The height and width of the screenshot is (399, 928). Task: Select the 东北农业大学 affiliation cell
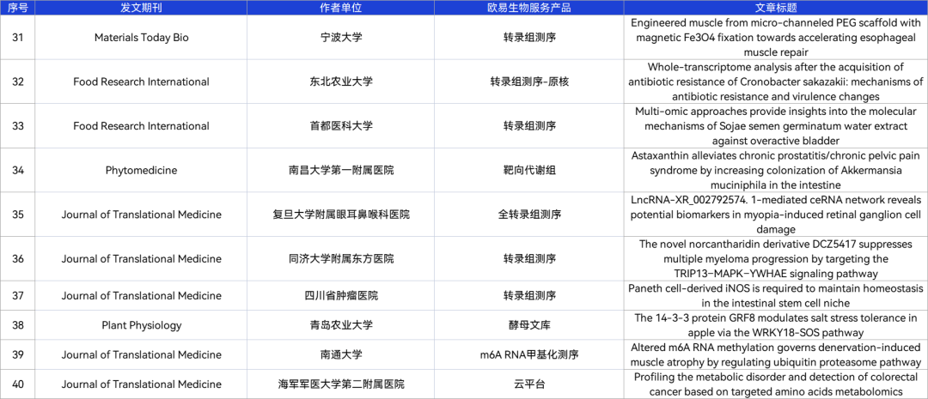[340, 82]
